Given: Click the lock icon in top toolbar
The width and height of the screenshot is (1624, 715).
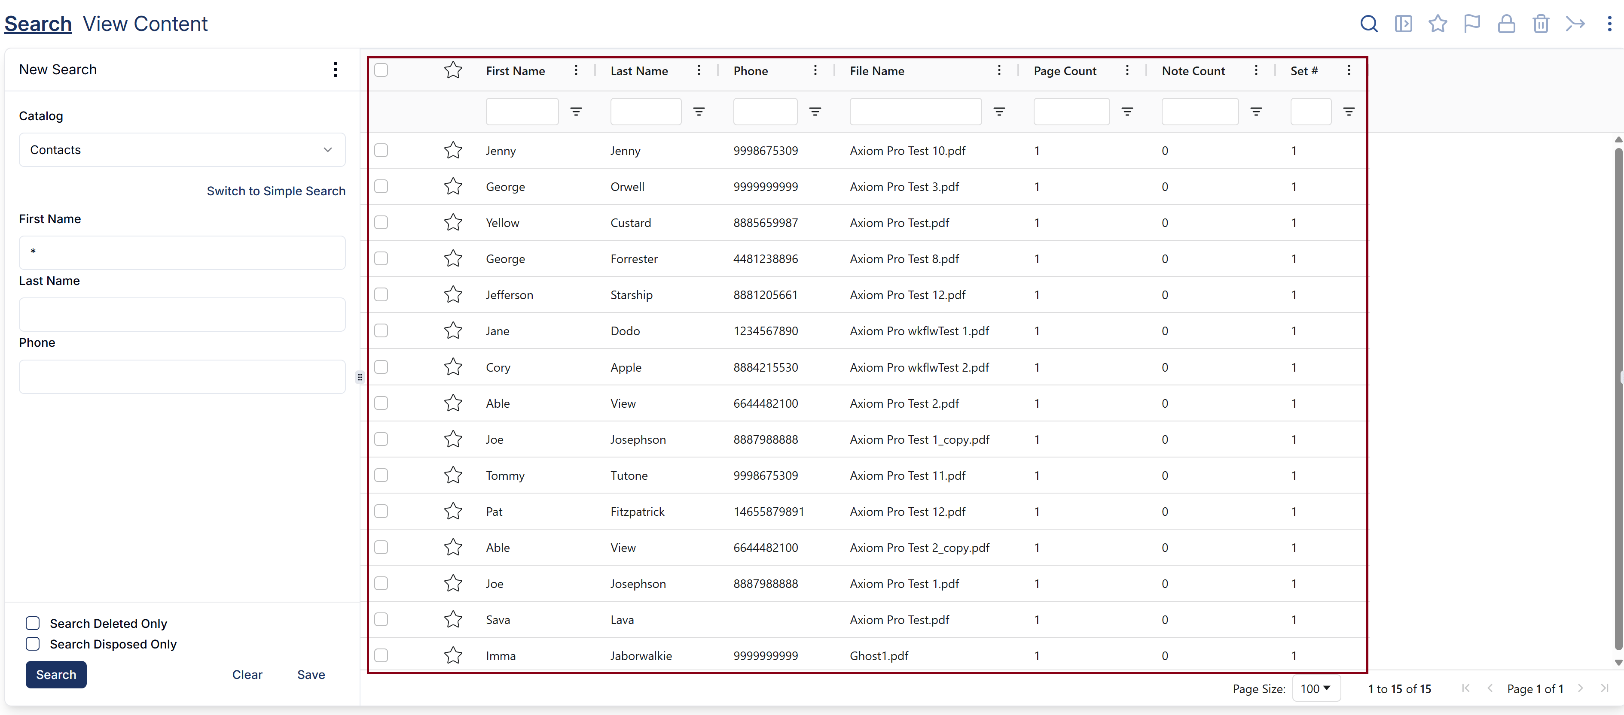Looking at the screenshot, I should [1506, 24].
